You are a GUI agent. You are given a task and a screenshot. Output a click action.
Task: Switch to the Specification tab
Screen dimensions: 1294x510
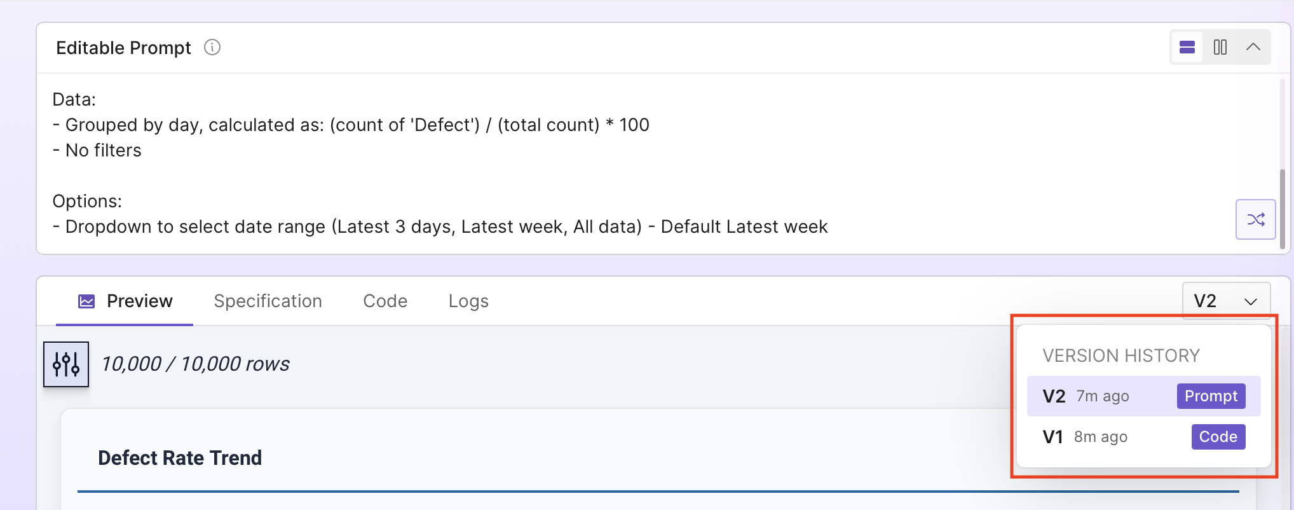pyautogui.click(x=268, y=301)
